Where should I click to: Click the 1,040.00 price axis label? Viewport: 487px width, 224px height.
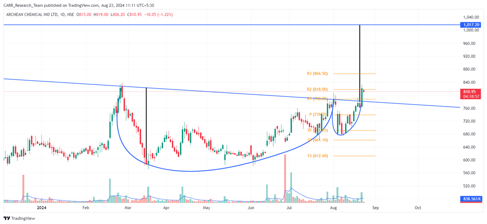(x=471, y=18)
